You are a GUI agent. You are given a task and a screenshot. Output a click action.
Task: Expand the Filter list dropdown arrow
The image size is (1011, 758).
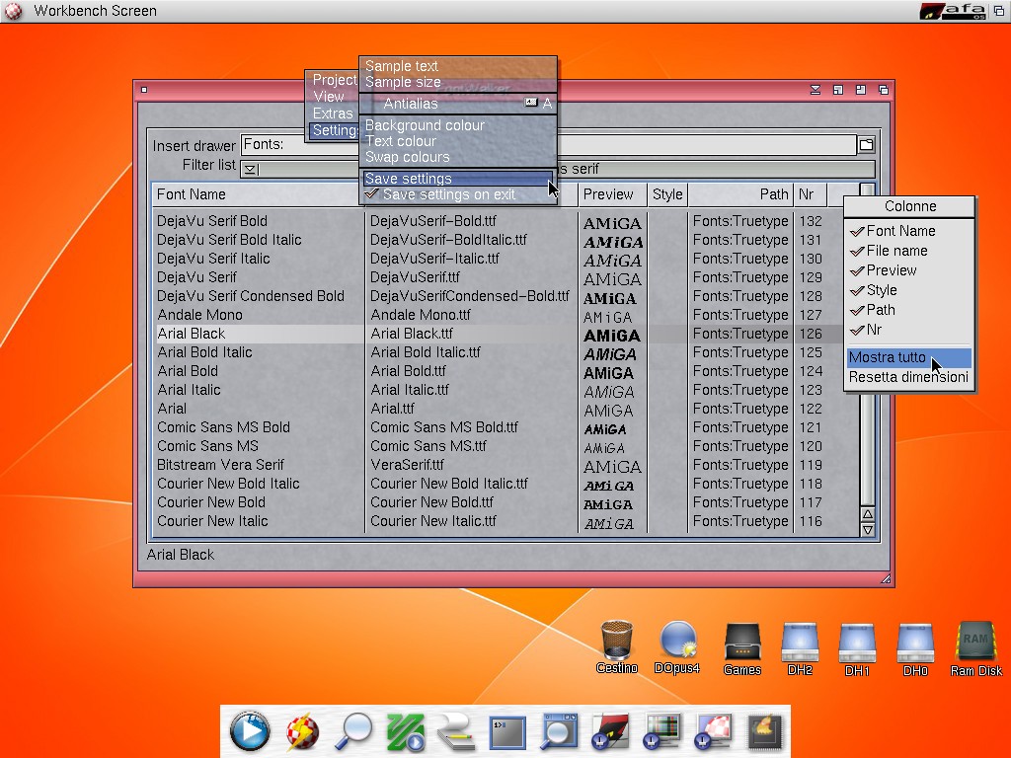click(250, 169)
